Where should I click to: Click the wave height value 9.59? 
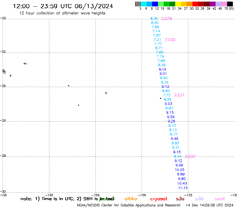click(x=171, y=117)
